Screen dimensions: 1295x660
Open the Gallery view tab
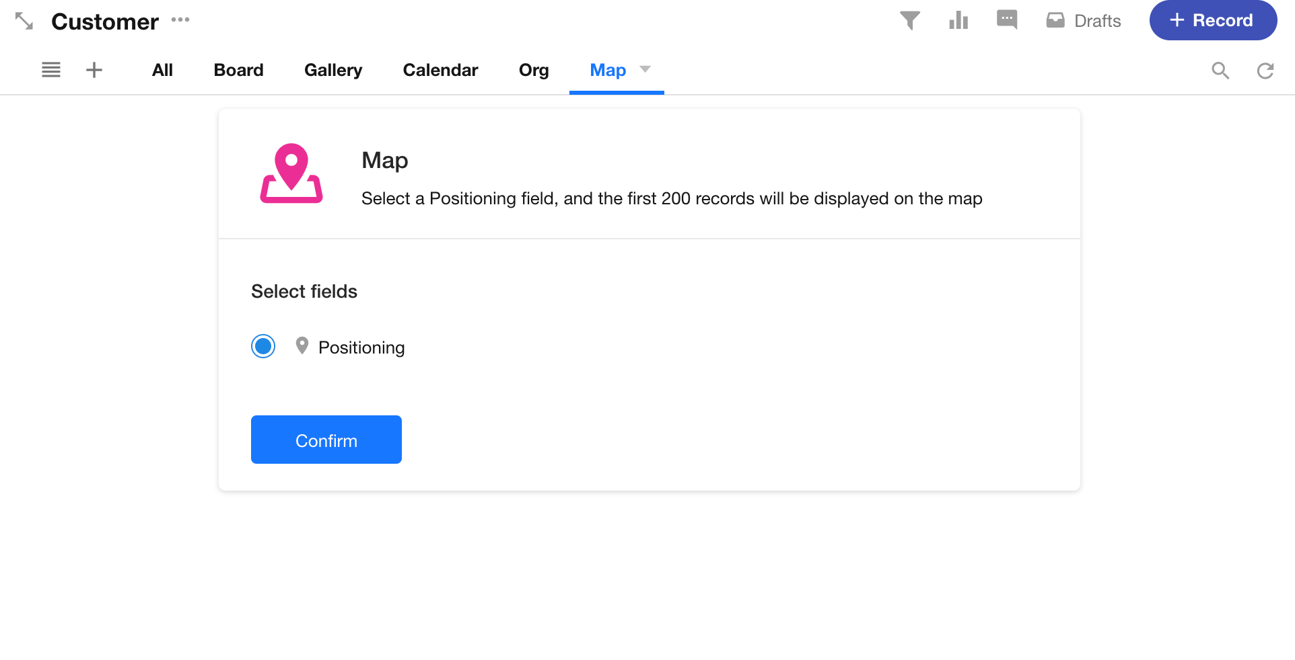pos(333,70)
